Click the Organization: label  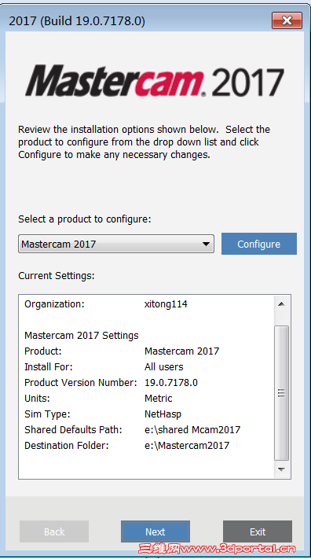coord(54,304)
